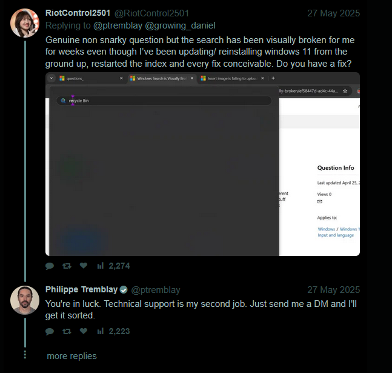Open the @growing_daniel mention link
This screenshot has width=392, height=373.
tap(180, 25)
